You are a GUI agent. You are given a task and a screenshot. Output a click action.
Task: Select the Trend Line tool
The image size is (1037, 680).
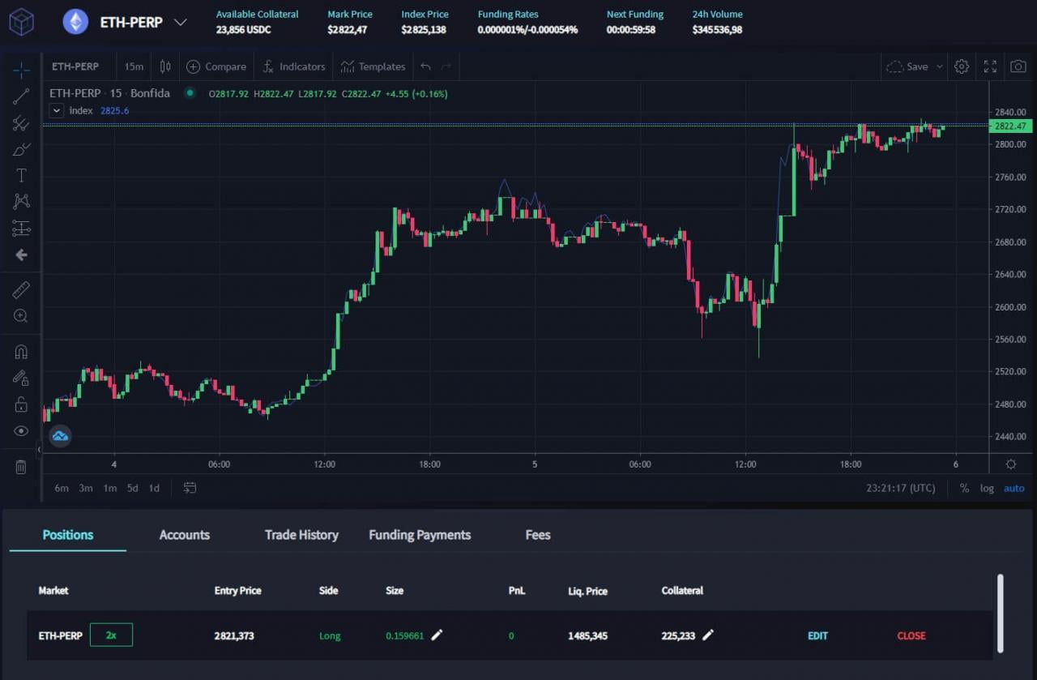[20, 96]
